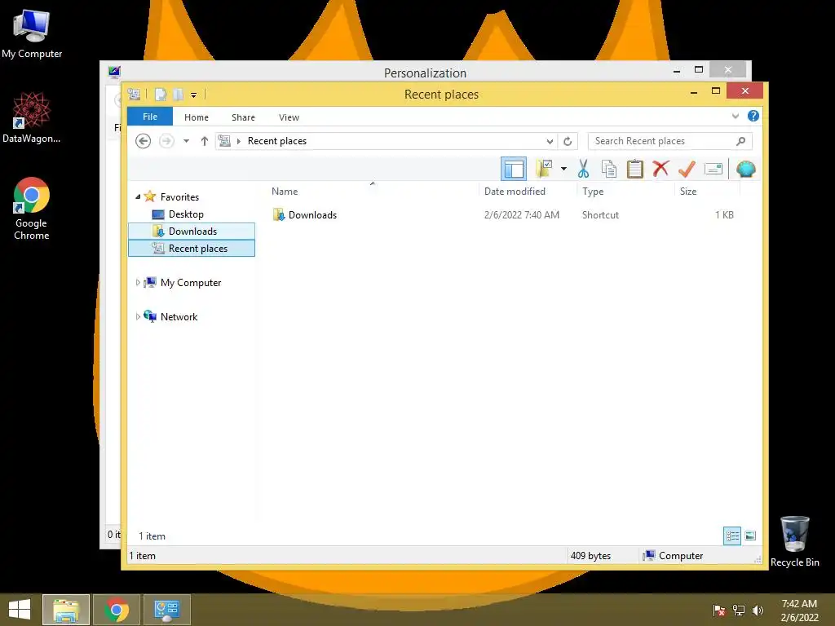
Task: Go back with the Back arrow button
Action: click(x=143, y=140)
